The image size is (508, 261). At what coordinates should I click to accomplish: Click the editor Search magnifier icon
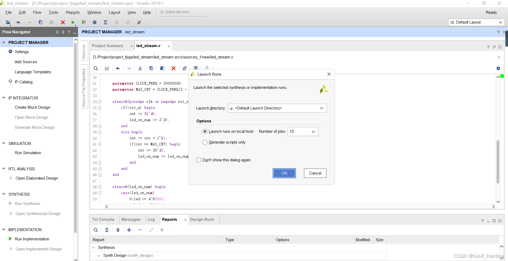[x=96, y=68]
